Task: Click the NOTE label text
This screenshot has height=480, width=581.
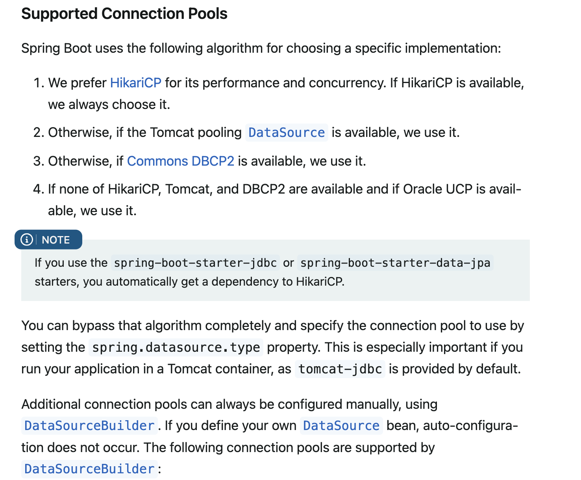Action: (56, 240)
